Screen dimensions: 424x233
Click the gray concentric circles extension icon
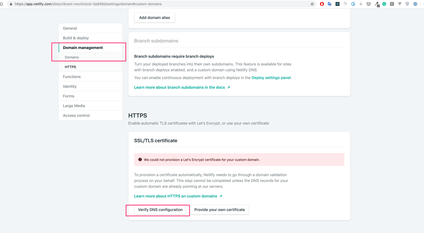pos(345,4)
